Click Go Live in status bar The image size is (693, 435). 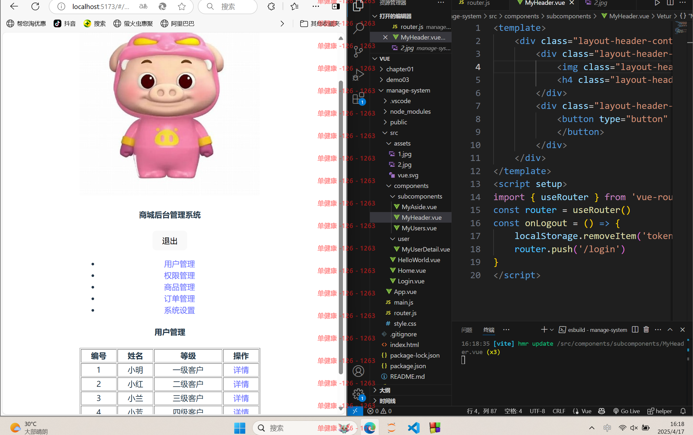(x=626, y=411)
